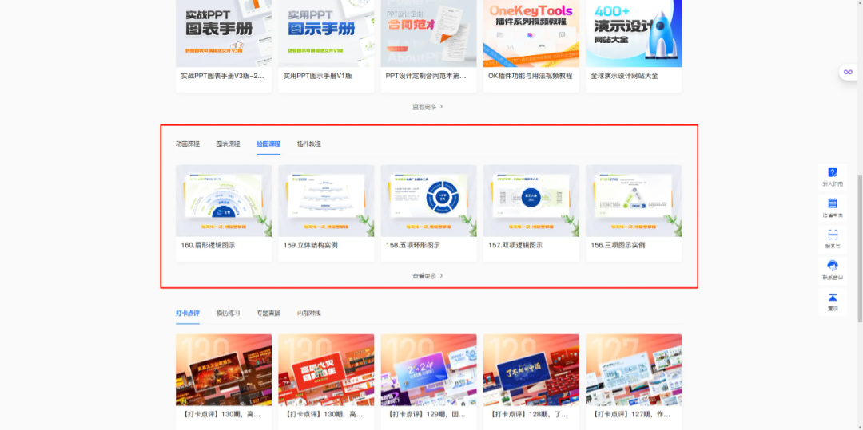Open the notepad icon in right sidebar
Image resolution: width=863 pixels, height=430 pixels.
[832, 203]
